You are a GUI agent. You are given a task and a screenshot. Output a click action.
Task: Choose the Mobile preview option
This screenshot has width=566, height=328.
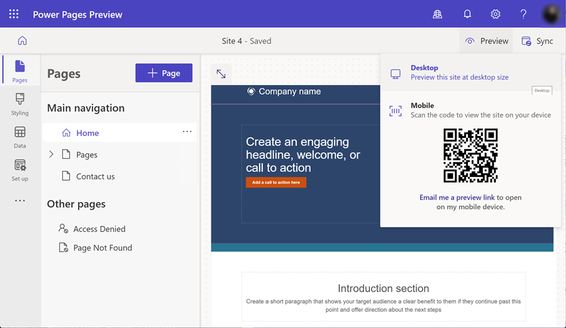click(470, 110)
